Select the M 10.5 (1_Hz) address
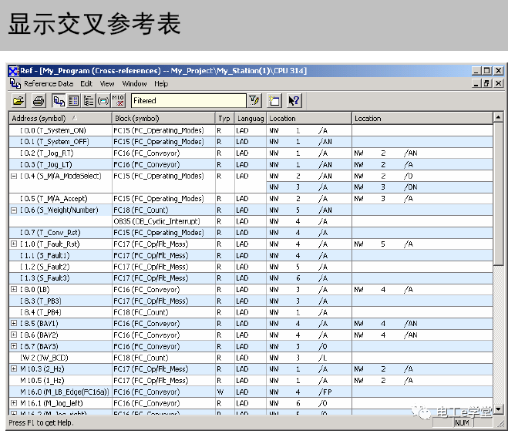 click(42, 380)
